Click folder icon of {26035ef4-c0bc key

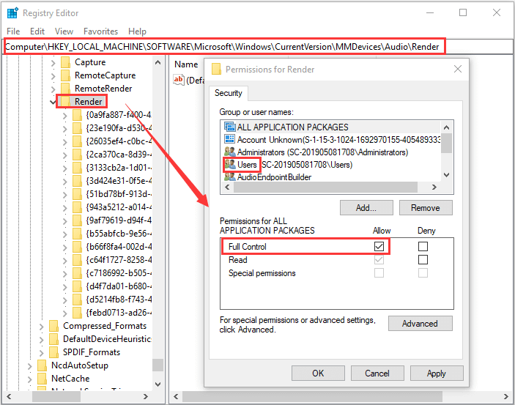[77, 141]
